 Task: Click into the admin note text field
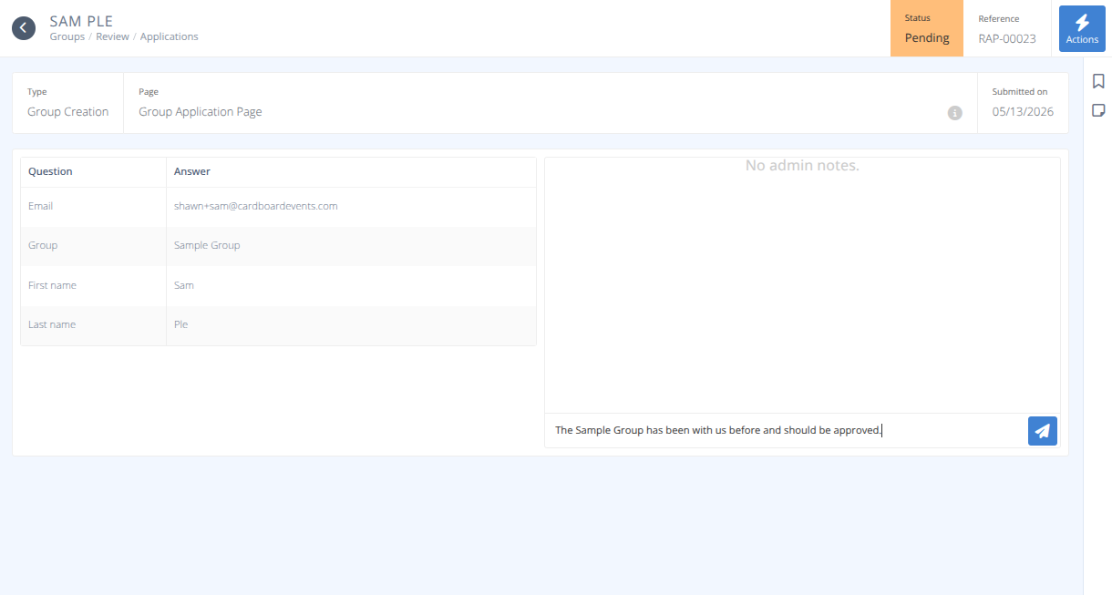point(786,430)
